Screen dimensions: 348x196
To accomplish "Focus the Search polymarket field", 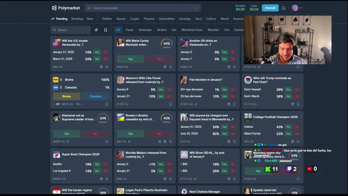I will [x=143, y=8].
